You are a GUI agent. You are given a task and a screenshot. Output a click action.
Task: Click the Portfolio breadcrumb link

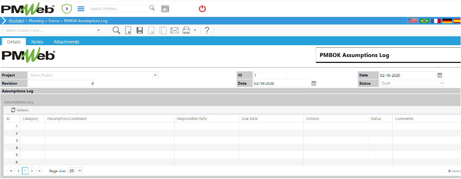16,21
